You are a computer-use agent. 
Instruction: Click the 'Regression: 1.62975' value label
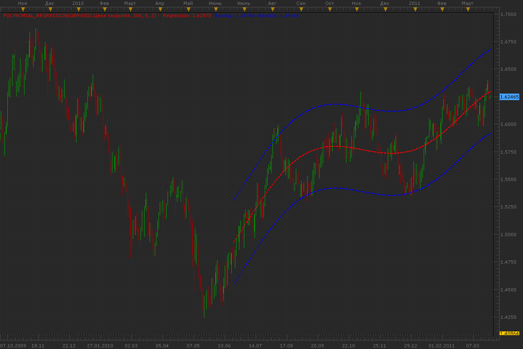187,16
